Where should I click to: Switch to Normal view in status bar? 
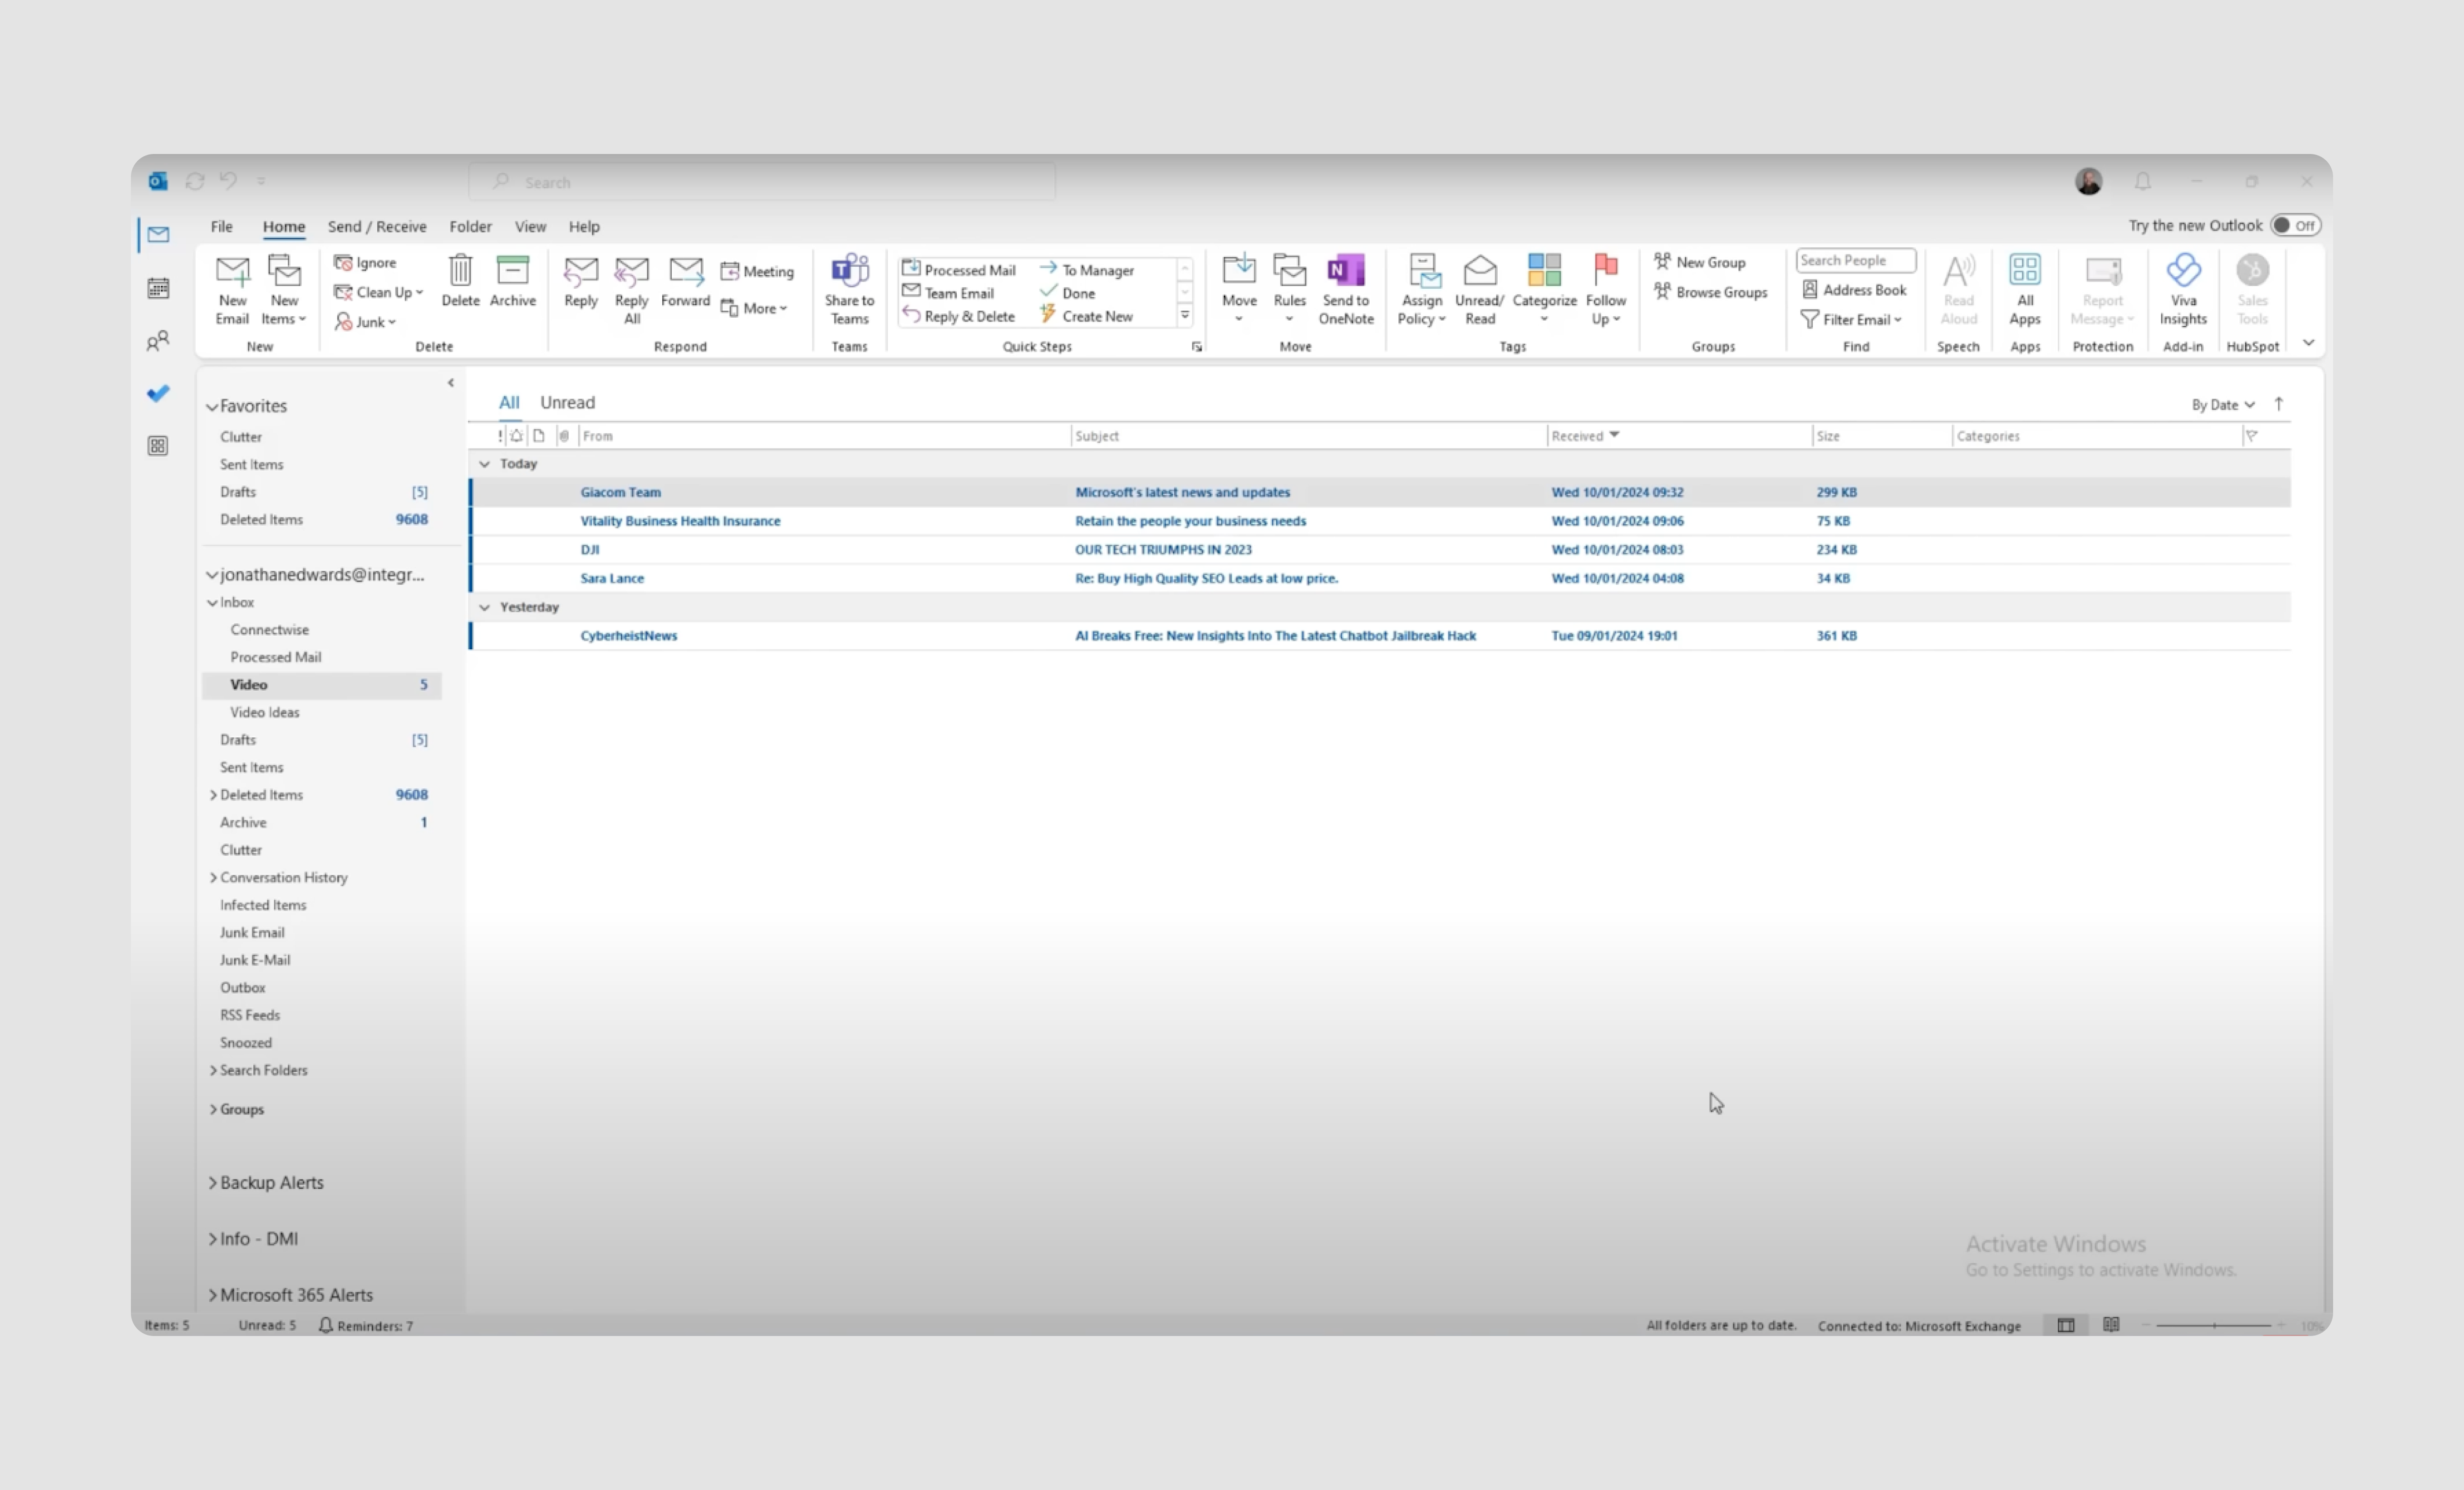tap(2065, 1325)
